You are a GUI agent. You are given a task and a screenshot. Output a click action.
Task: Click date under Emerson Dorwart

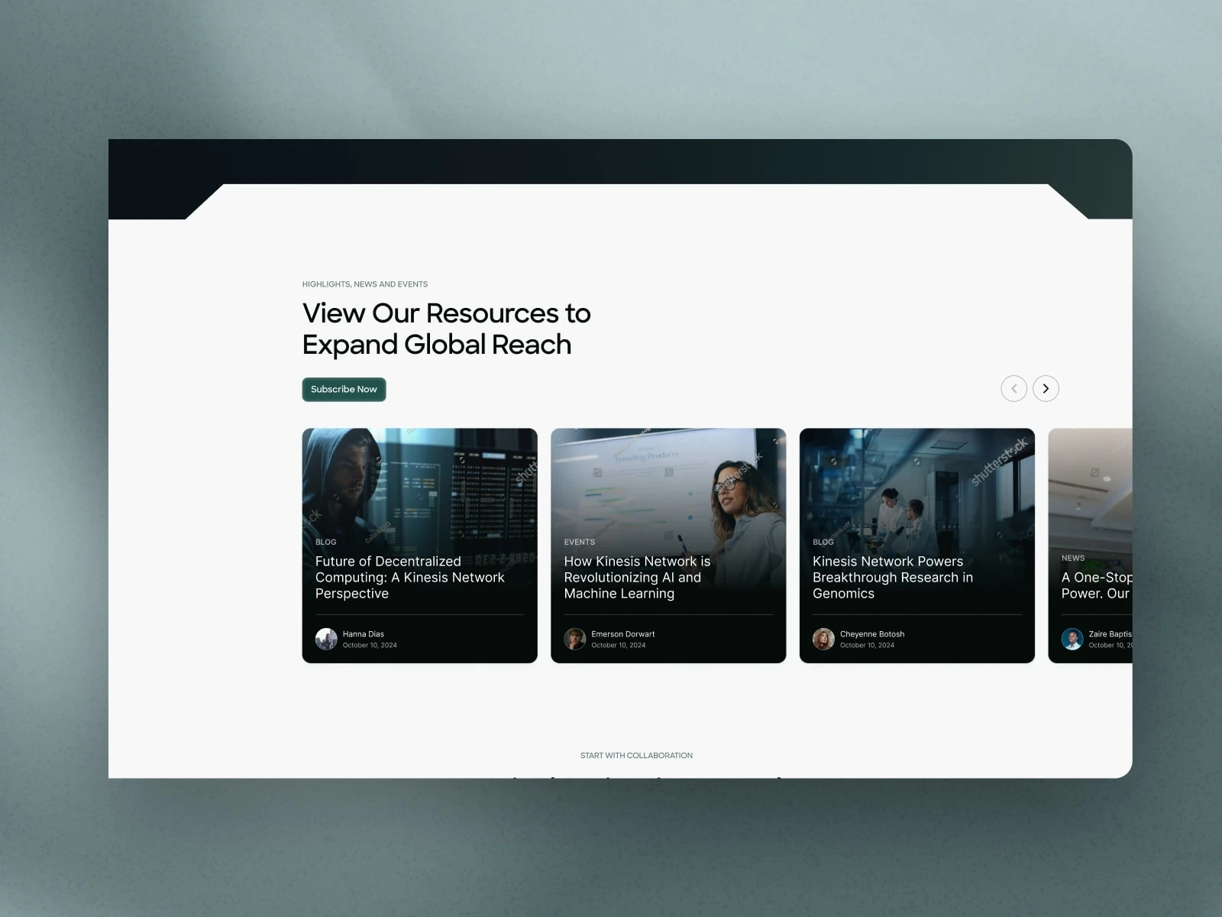[x=618, y=645]
